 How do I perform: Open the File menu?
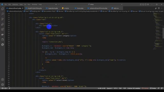[x=6, y=5]
